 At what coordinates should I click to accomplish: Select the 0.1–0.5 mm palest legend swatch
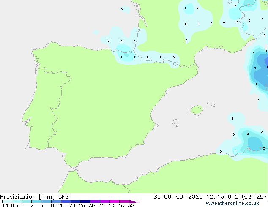click(x=7, y=202)
